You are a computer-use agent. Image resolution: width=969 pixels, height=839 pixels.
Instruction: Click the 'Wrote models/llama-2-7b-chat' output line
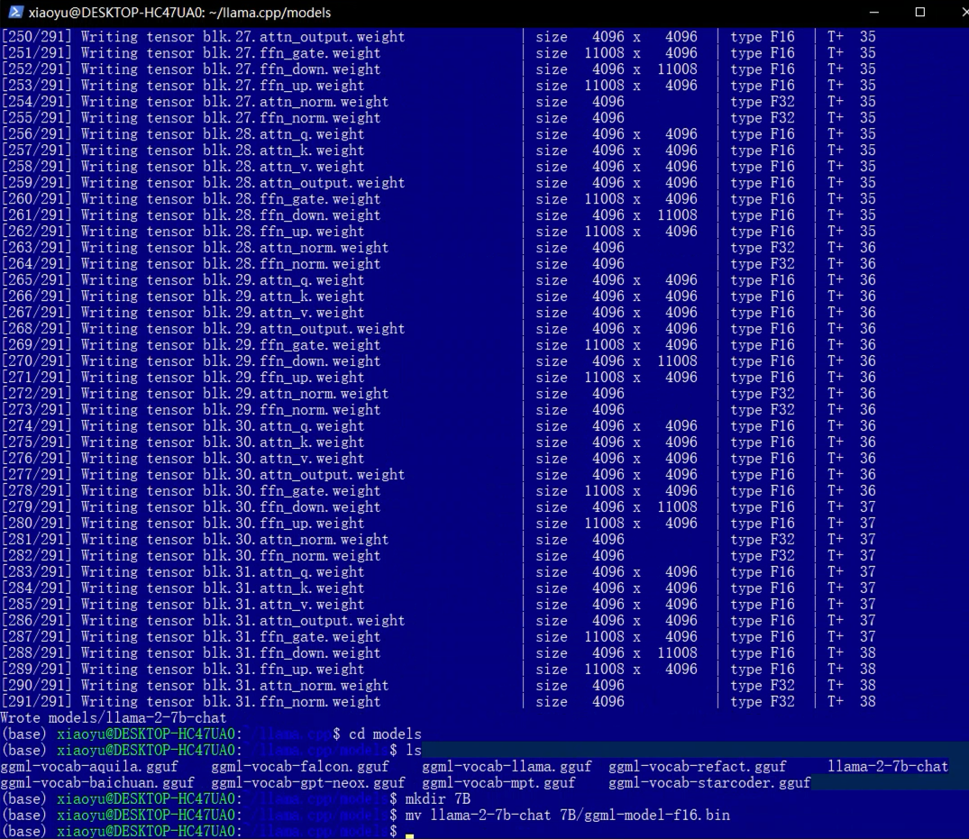tap(113, 718)
